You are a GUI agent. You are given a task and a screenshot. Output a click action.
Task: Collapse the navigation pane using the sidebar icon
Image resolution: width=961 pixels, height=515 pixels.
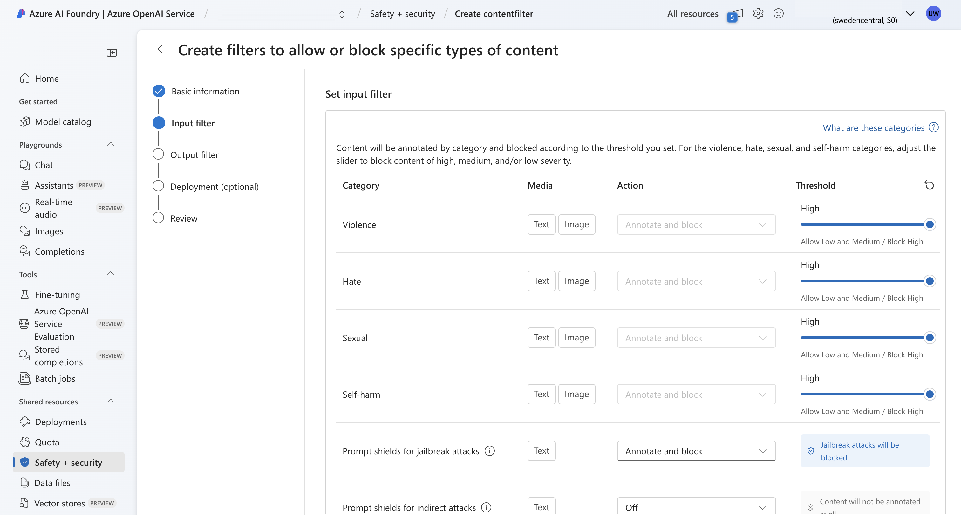pos(112,53)
